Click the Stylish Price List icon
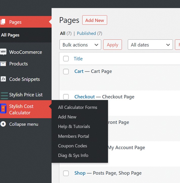This screenshot has height=183, width=180. (x=4, y=96)
